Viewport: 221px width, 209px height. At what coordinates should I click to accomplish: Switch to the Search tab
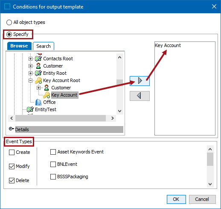click(x=44, y=46)
